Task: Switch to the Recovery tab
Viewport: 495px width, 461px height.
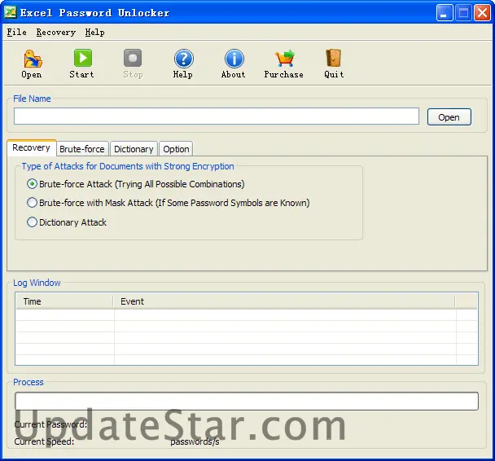Action: pos(31,147)
